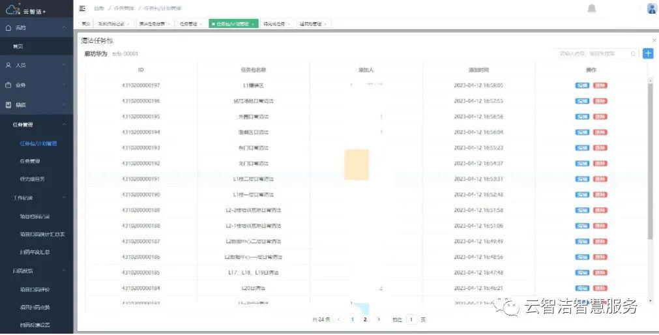Click the task package search input field
Screen dimensions: 659x335
[590, 53]
